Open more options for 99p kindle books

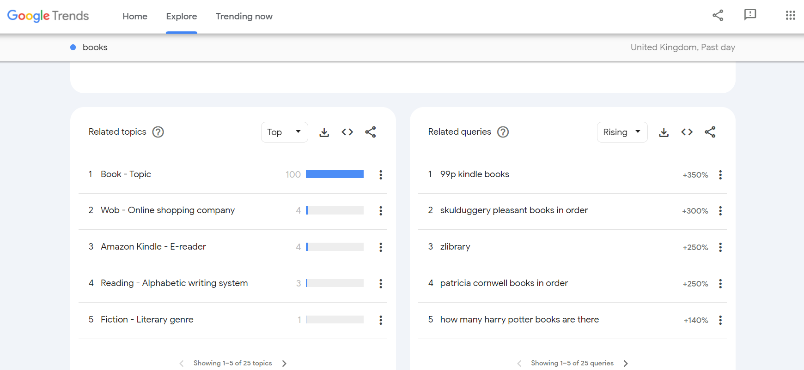point(720,175)
